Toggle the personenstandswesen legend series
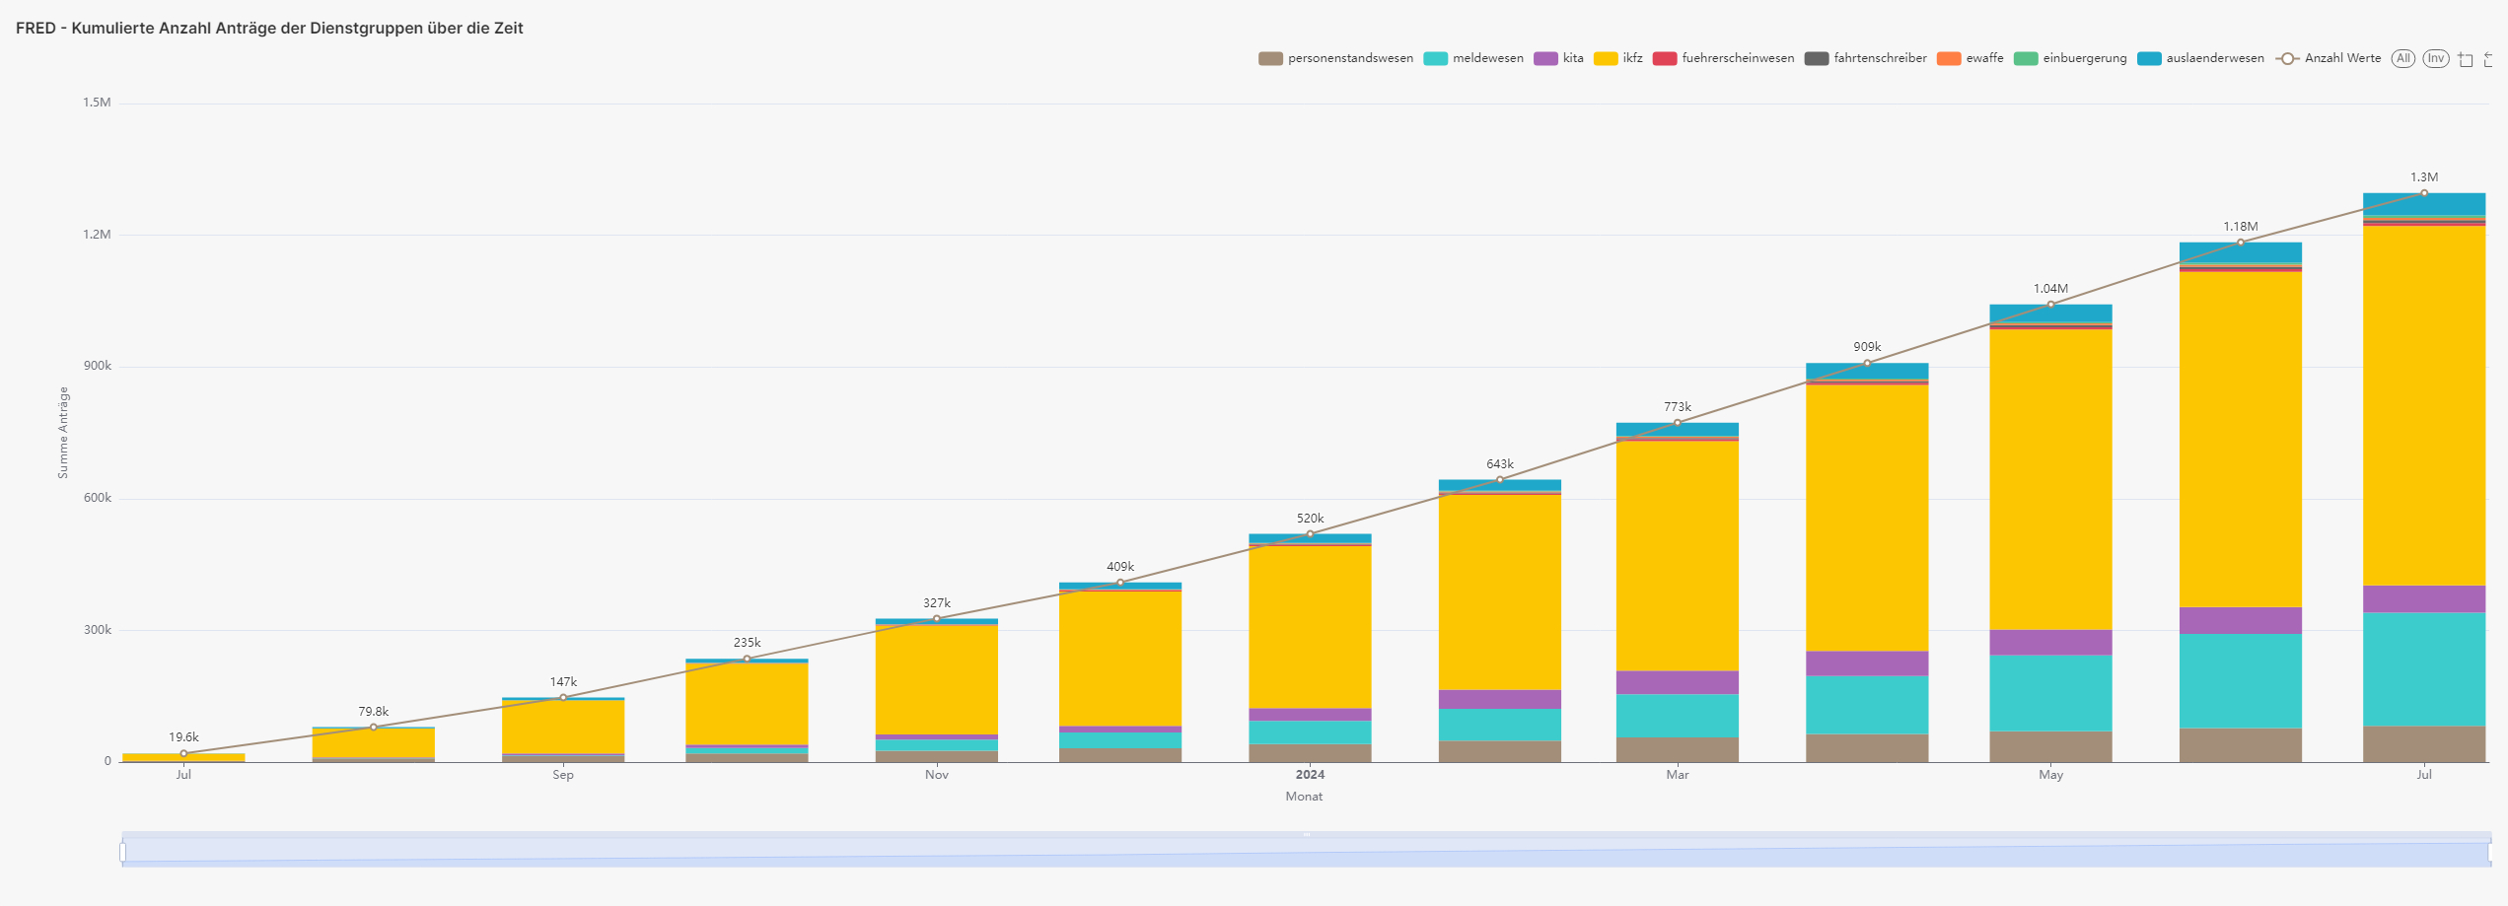Screen dimensions: 2508x906 coord(1270,59)
